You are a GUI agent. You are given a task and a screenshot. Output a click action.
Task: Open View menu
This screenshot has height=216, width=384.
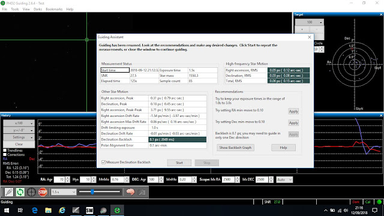26,10
